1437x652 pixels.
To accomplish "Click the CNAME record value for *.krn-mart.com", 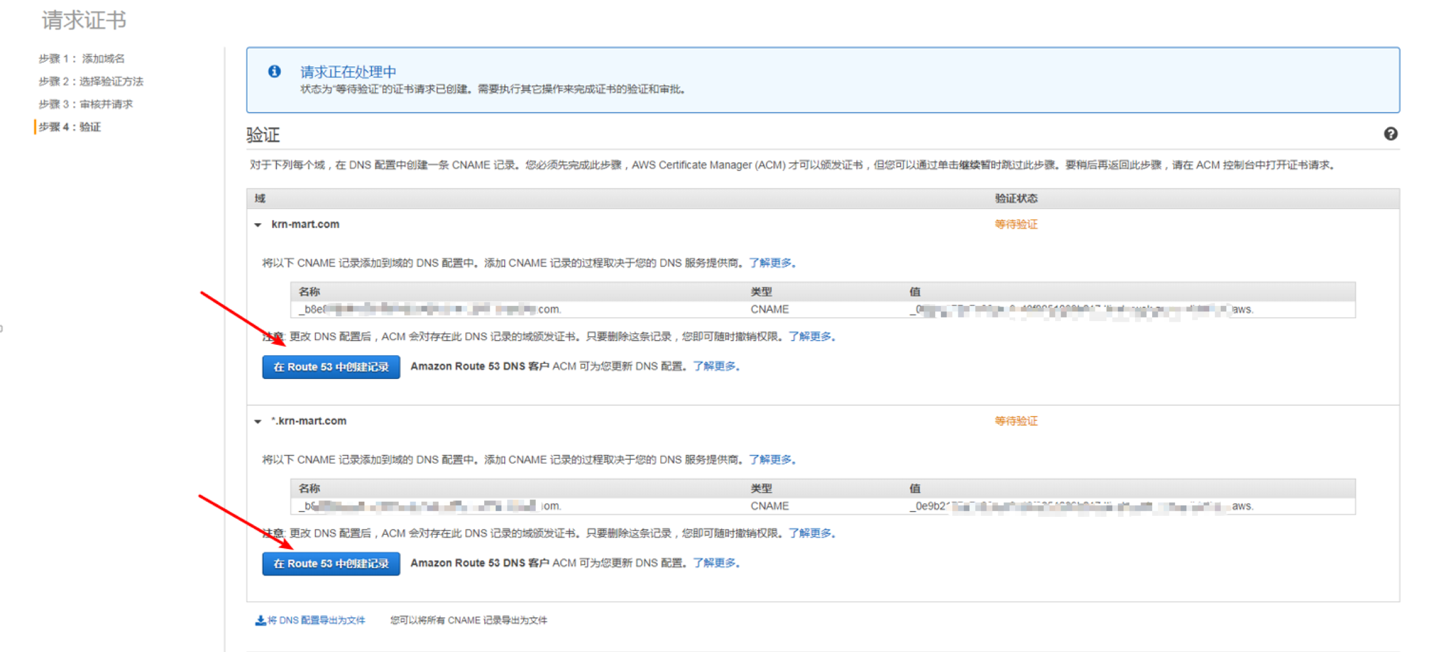I will point(1081,506).
